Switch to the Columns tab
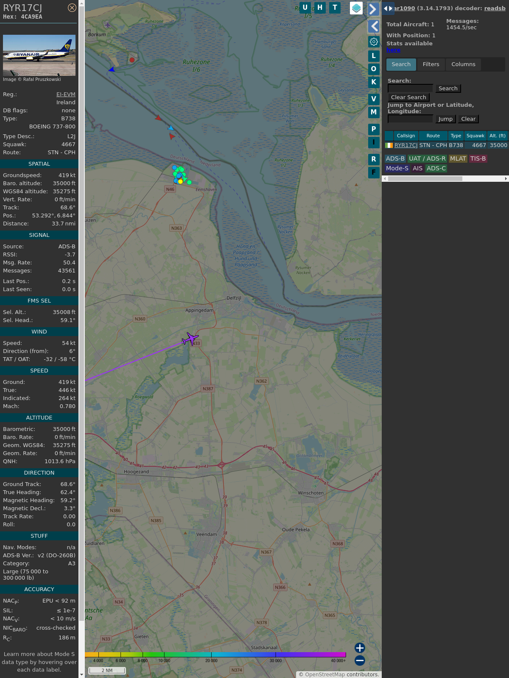509x678 pixels. pos(463,64)
